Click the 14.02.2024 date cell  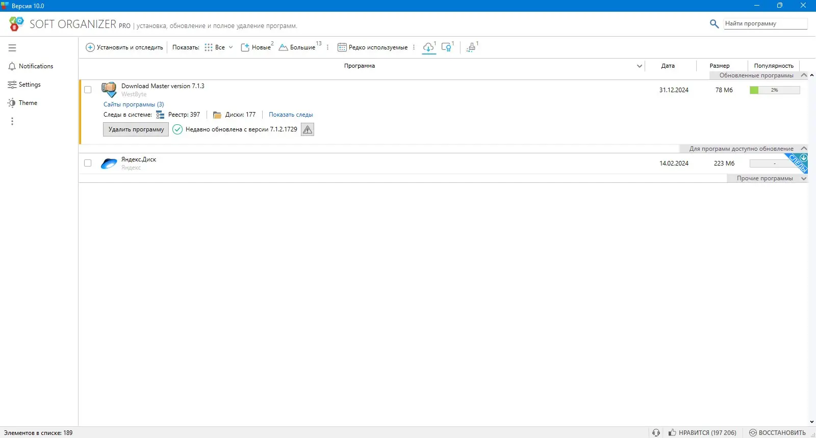(x=674, y=163)
